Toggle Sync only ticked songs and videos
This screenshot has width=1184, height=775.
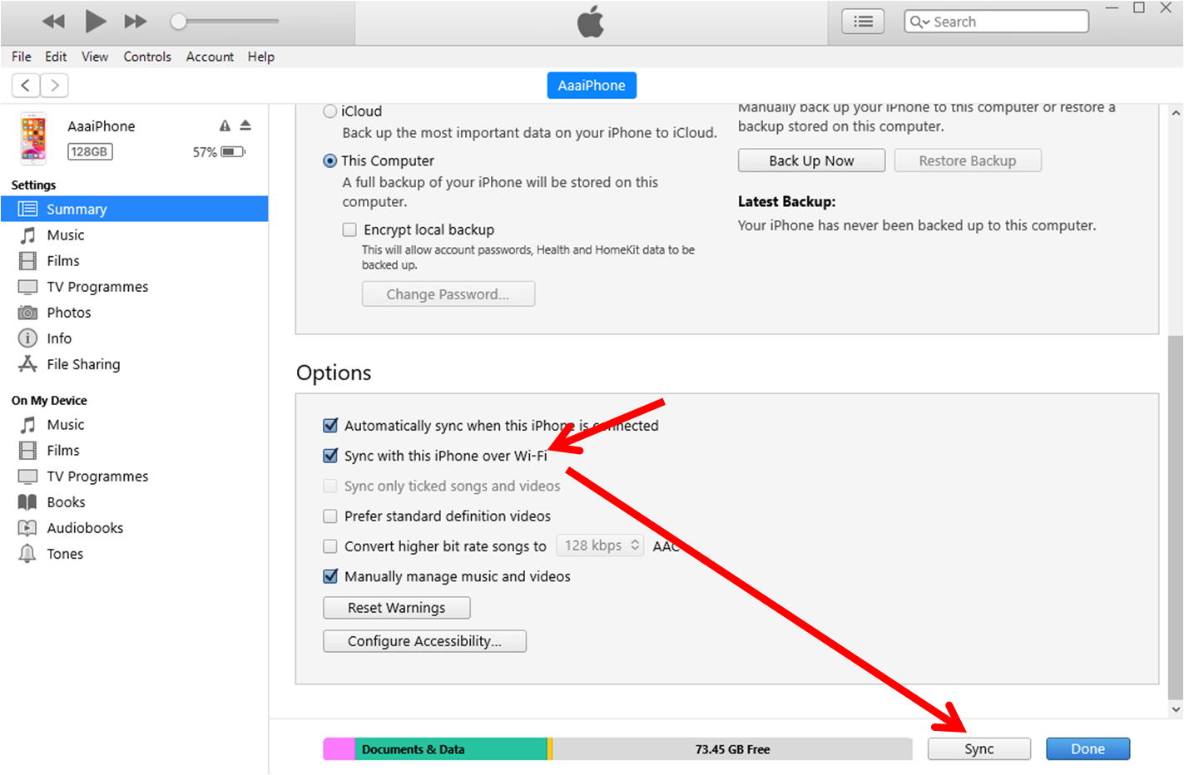tap(330, 486)
